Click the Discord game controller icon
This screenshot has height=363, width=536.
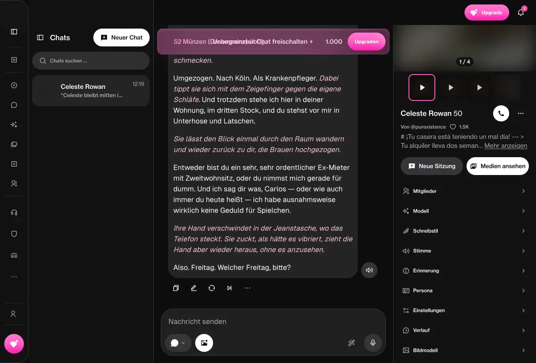(x=14, y=255)
